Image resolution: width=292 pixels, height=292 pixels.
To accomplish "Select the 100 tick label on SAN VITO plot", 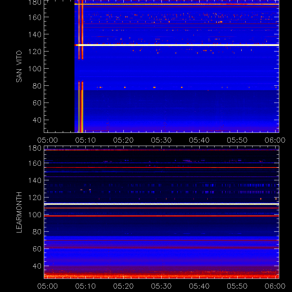I will point(35,69).
